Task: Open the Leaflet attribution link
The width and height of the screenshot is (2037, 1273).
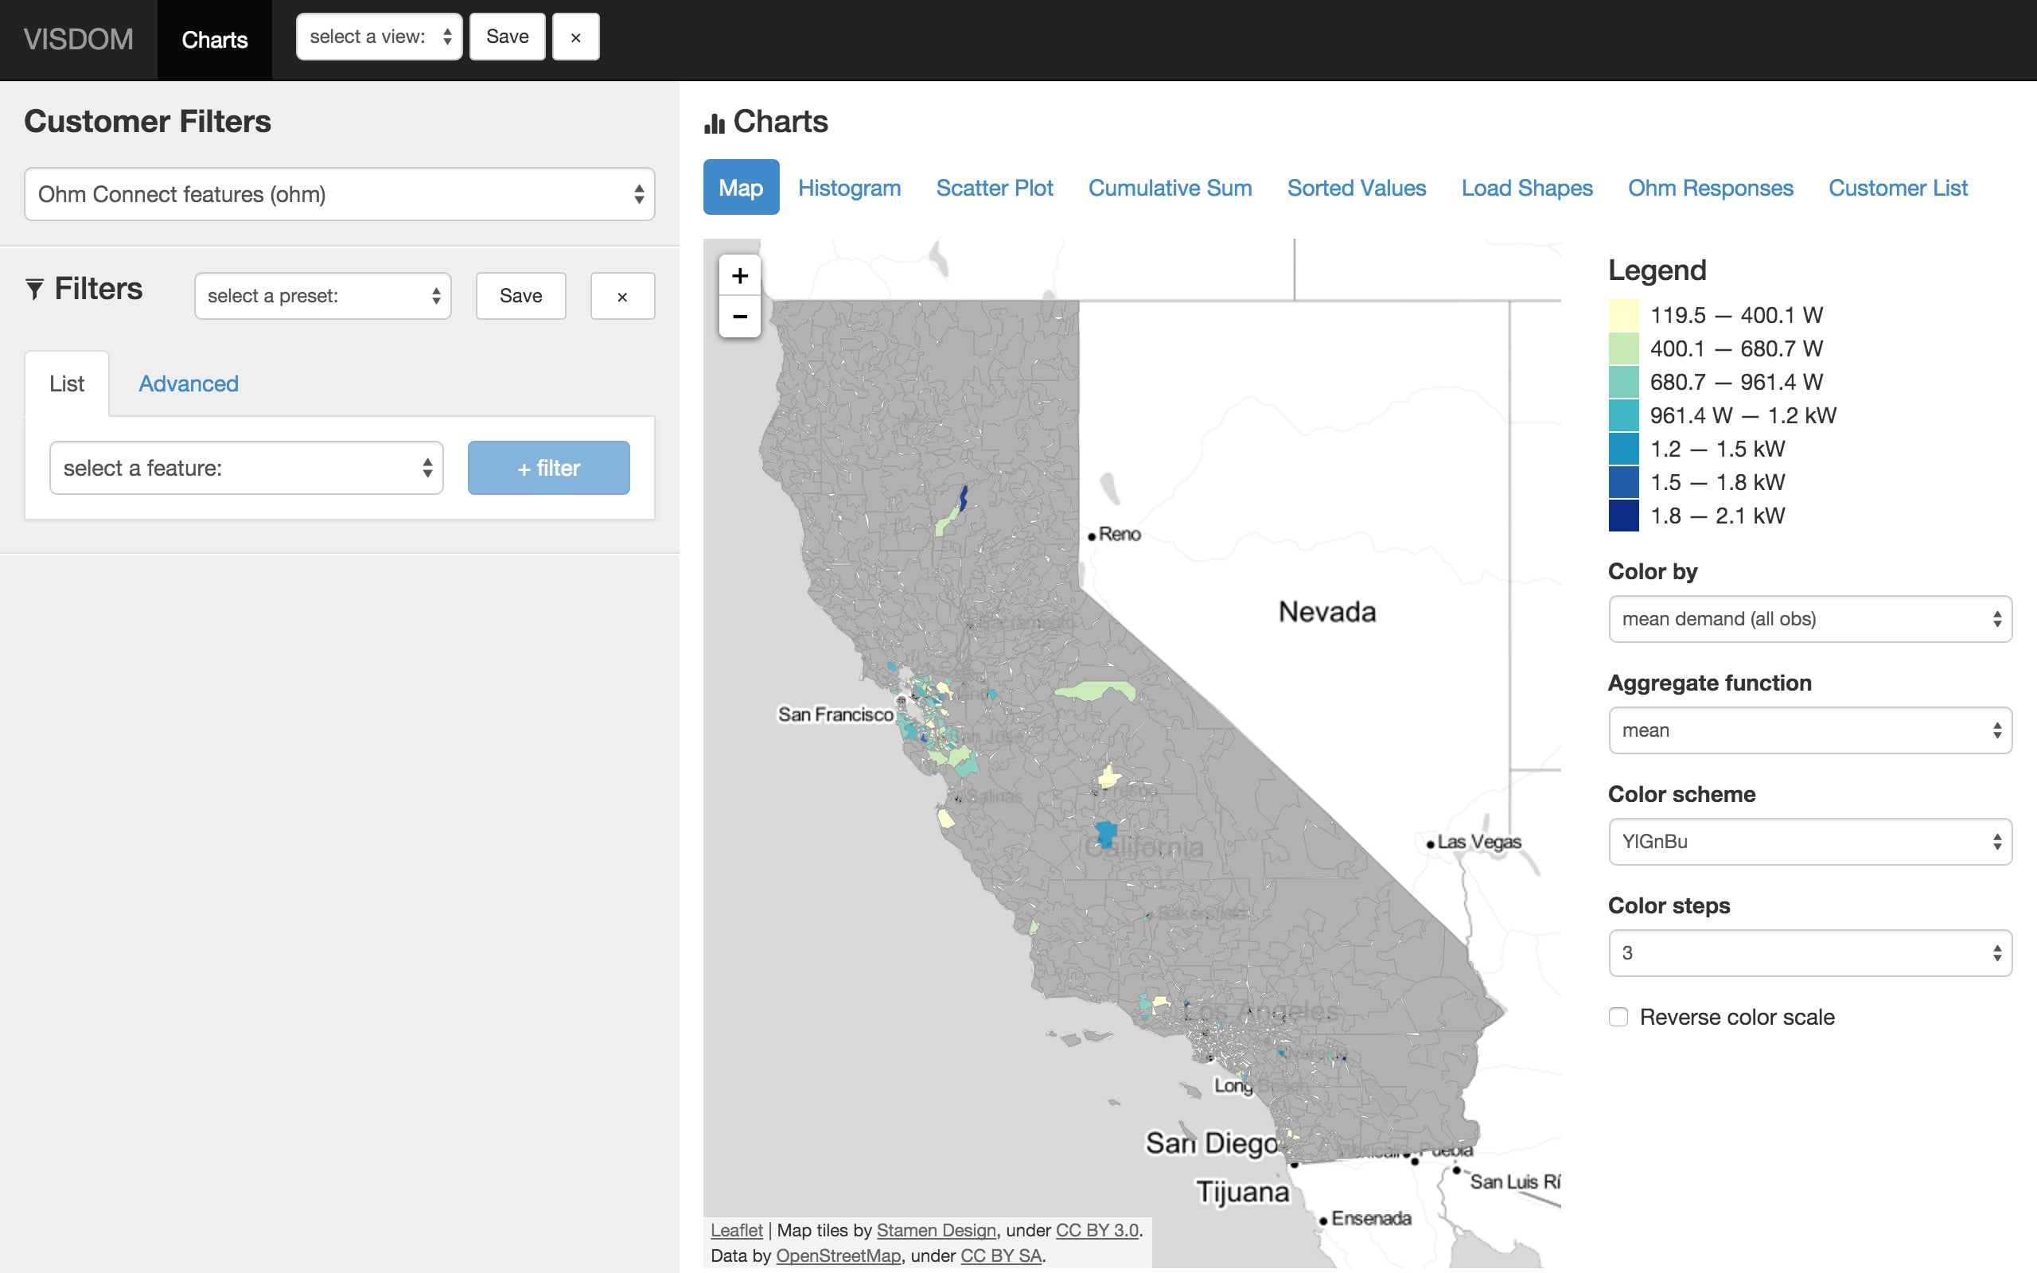Action: [x=736, y=1230]
